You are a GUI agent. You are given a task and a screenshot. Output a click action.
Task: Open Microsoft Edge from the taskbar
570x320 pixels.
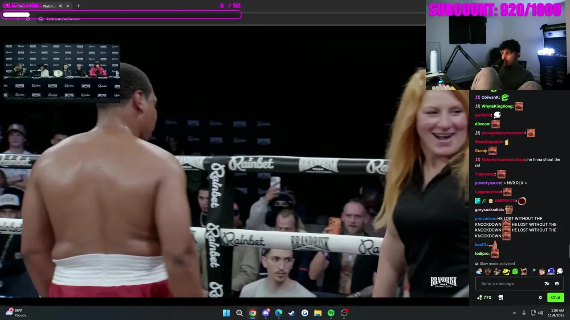tap(279, 313)
